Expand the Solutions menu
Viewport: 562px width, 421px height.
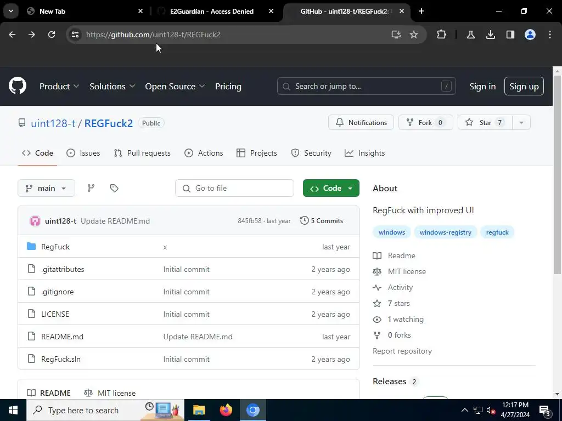[x=112, y=86]
